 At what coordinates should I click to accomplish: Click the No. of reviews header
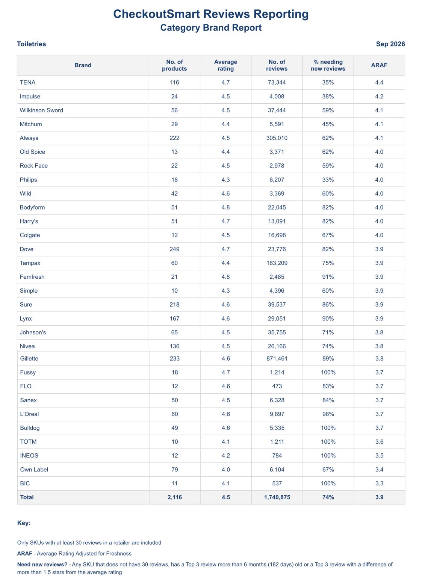click(277, 65)
